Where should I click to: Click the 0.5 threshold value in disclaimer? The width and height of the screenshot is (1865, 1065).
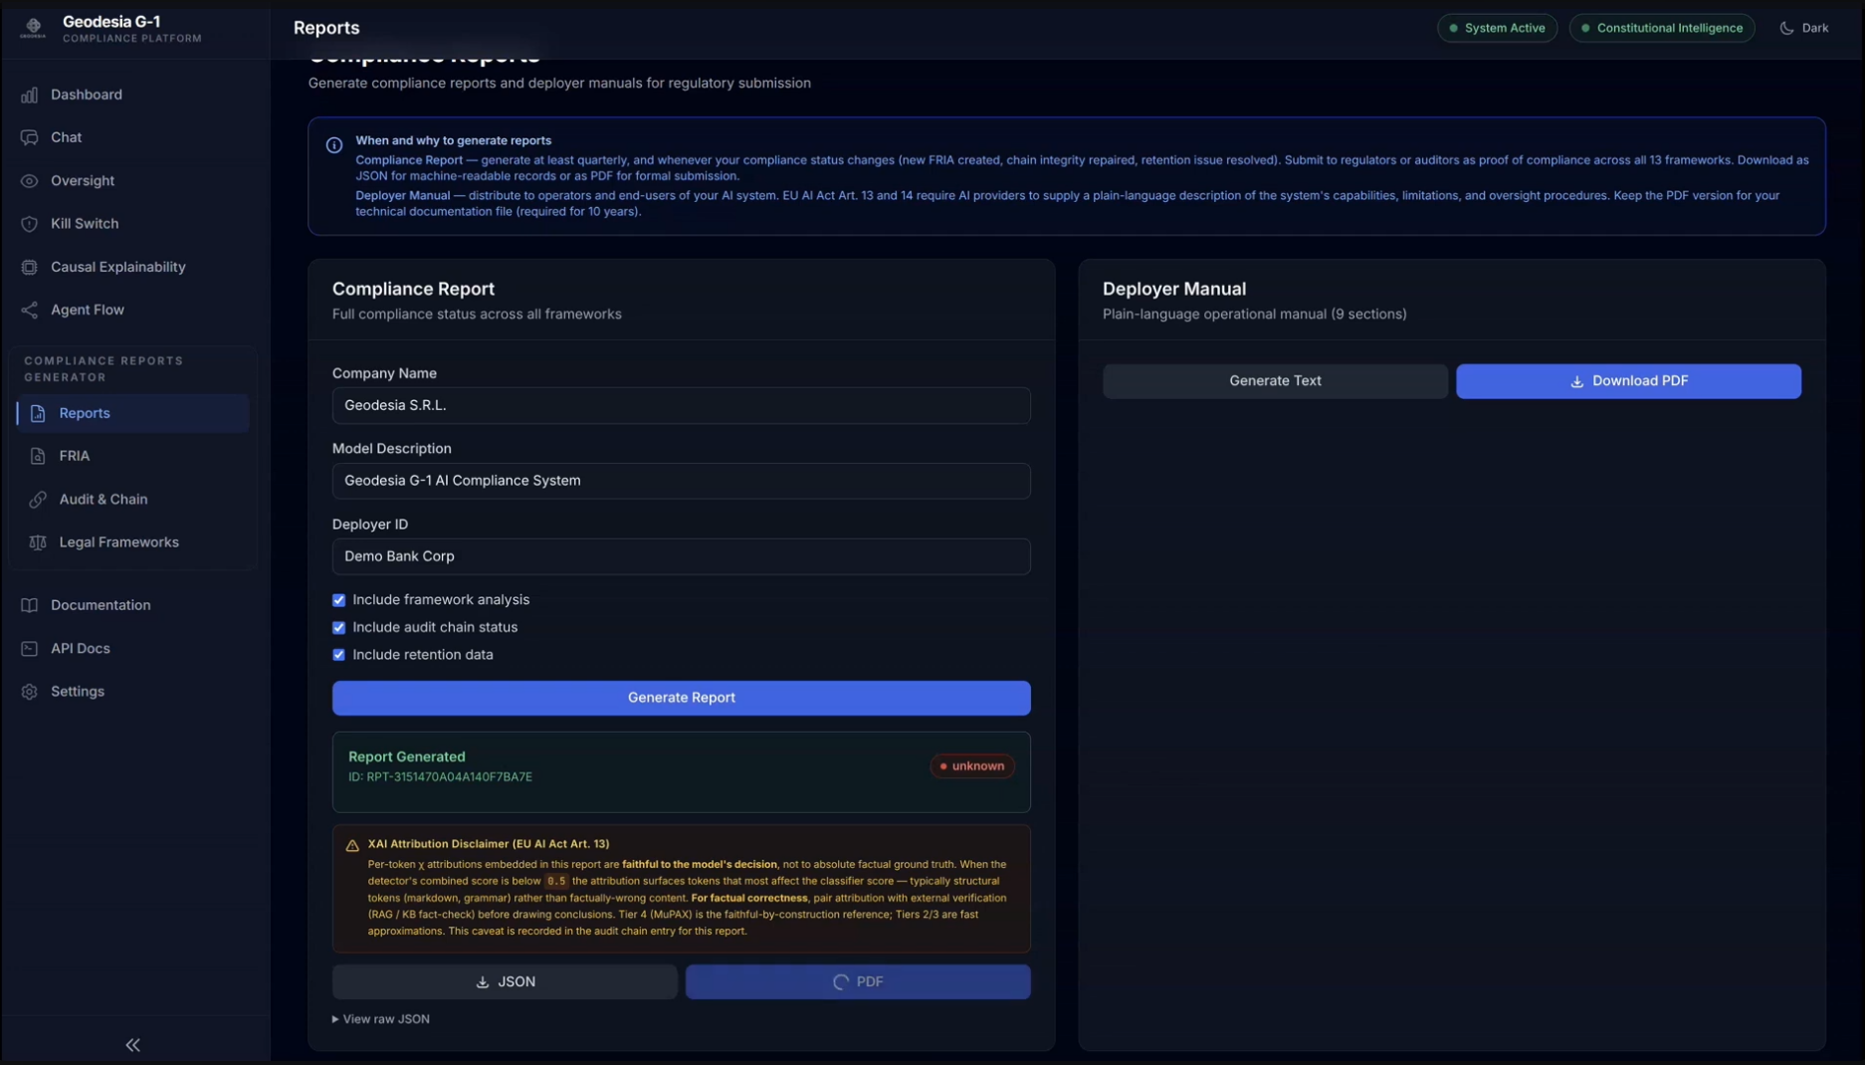pos(555,881)
